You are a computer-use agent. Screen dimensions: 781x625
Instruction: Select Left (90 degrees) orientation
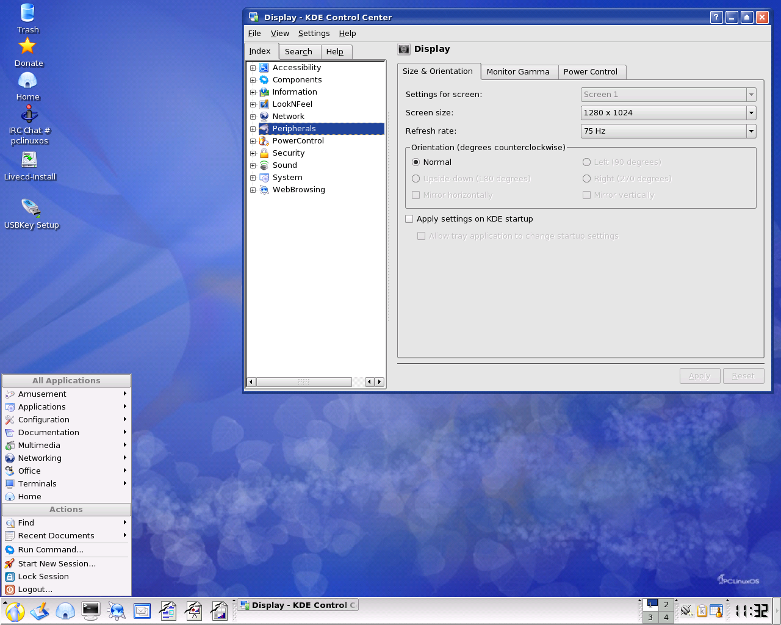(586, 162)
